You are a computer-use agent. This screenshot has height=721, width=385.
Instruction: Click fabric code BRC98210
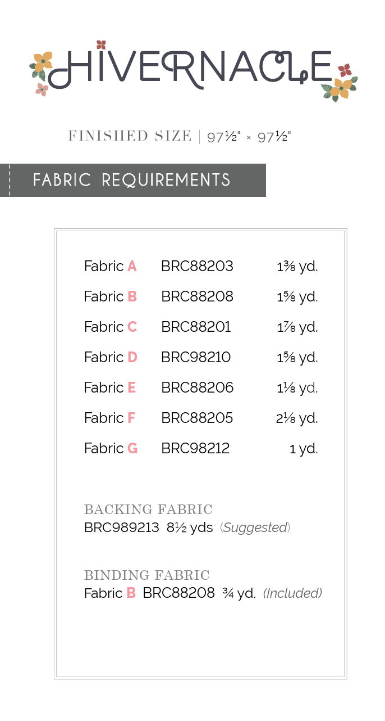click(x=196, y=357)
